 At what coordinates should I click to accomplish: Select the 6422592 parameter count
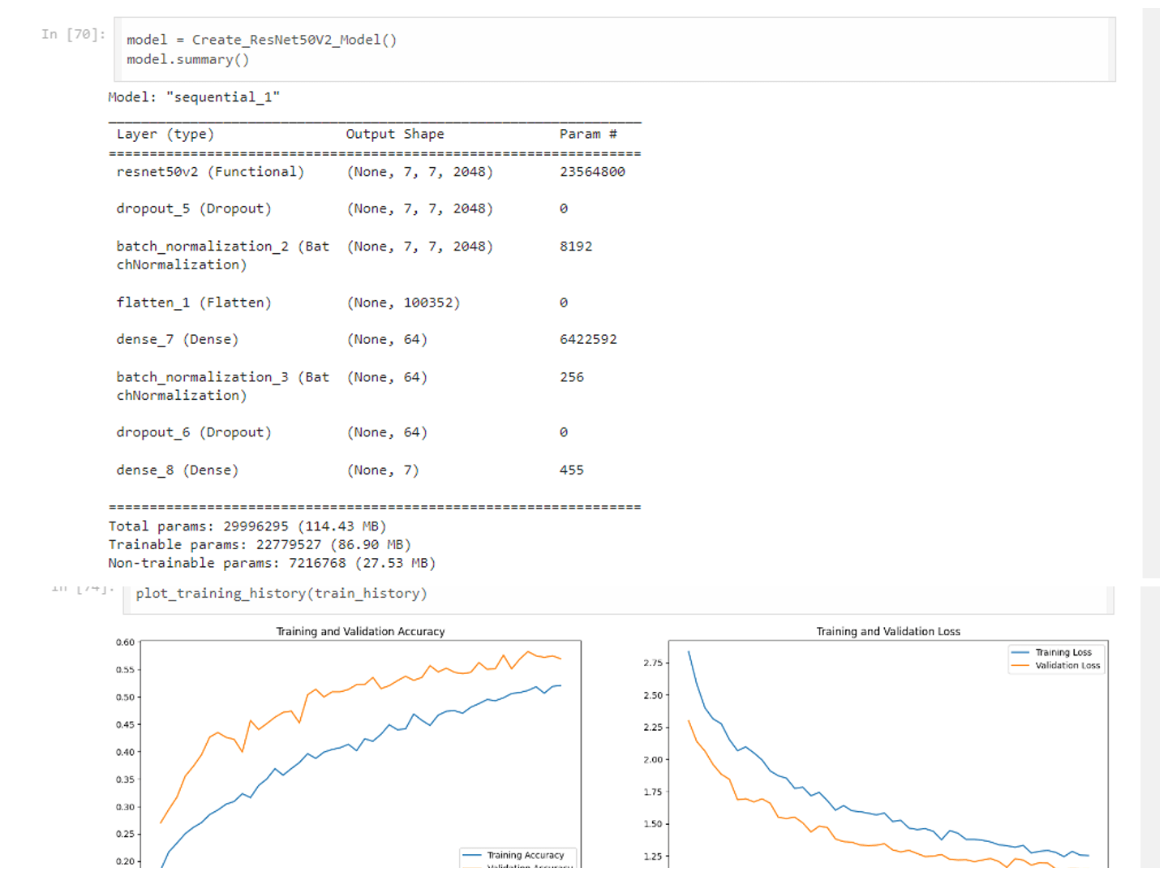coord(588,339)
